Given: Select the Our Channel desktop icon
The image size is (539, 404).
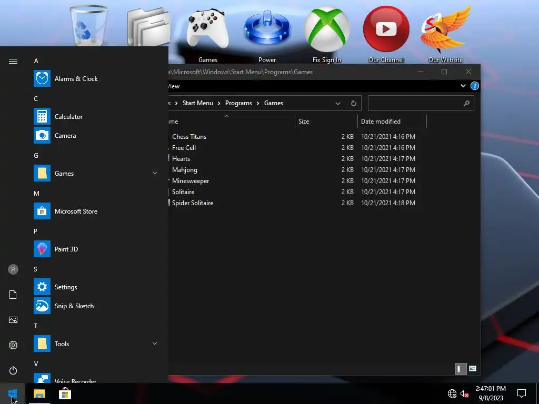Looking at the screenshot, I should coord(386,34).
